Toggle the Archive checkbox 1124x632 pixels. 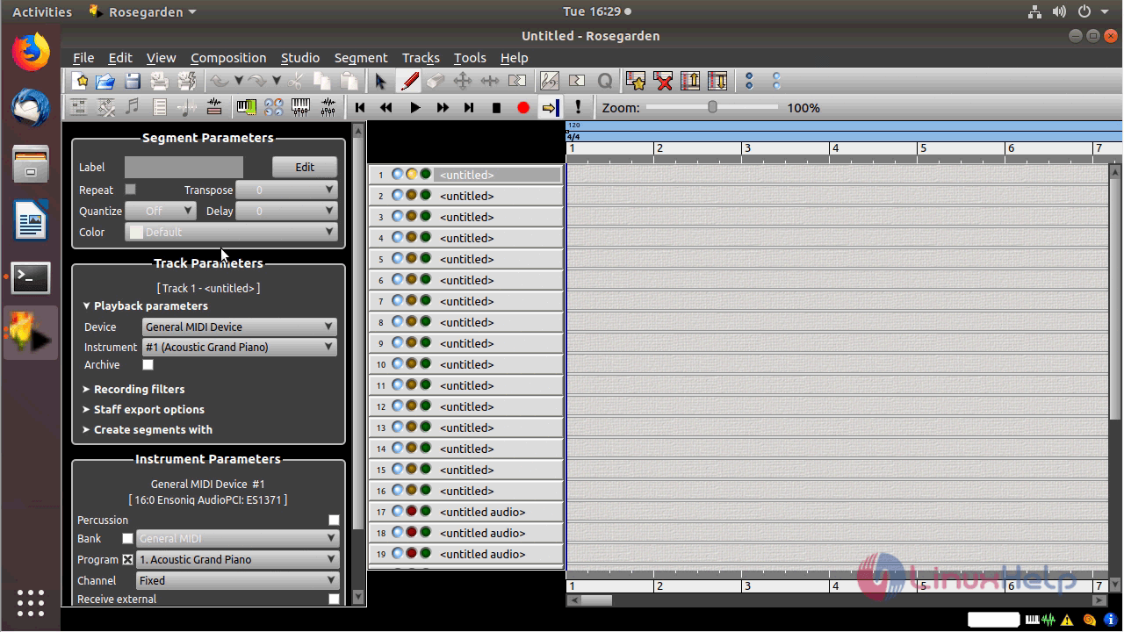click(x=148, y=364)
